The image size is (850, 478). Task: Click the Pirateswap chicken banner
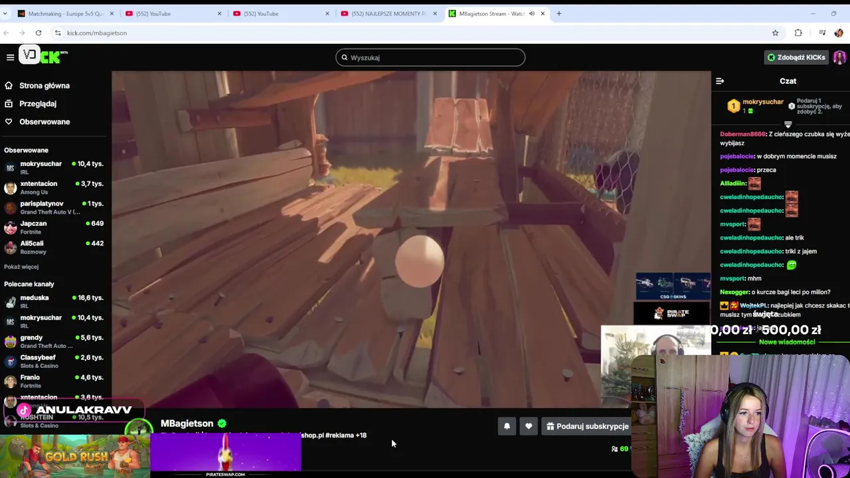(x=225, y=456)
